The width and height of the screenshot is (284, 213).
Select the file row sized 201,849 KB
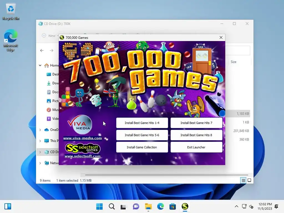238,131
